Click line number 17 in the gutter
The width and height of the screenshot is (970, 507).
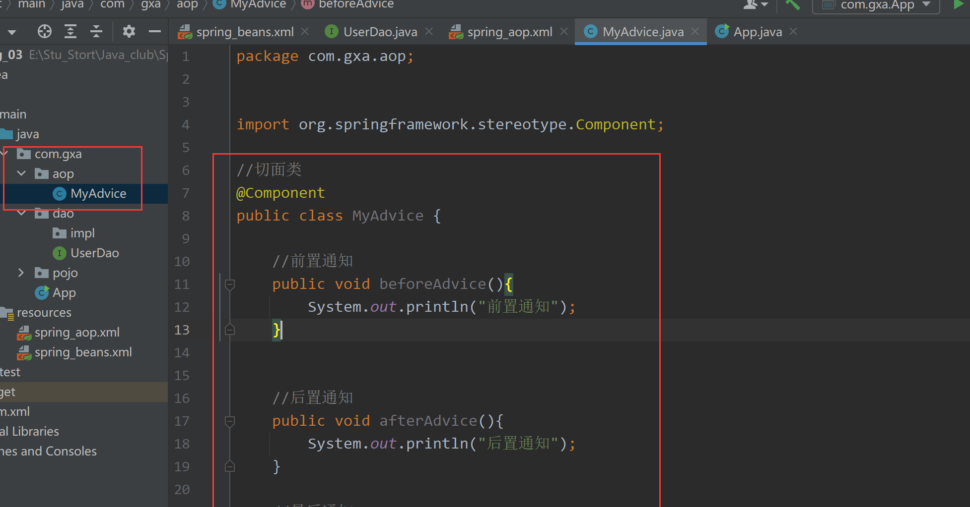182,421
